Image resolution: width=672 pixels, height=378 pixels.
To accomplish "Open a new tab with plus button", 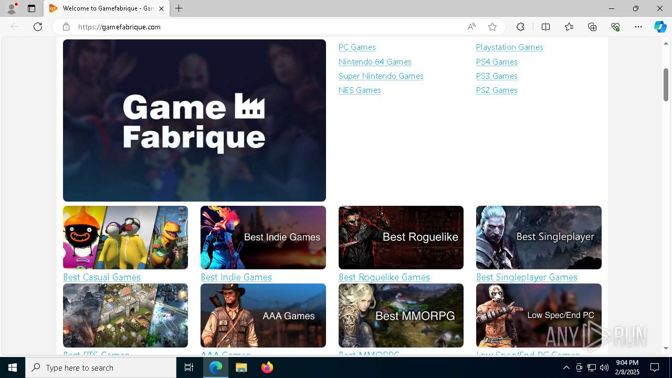I will (x=178, y=8).
